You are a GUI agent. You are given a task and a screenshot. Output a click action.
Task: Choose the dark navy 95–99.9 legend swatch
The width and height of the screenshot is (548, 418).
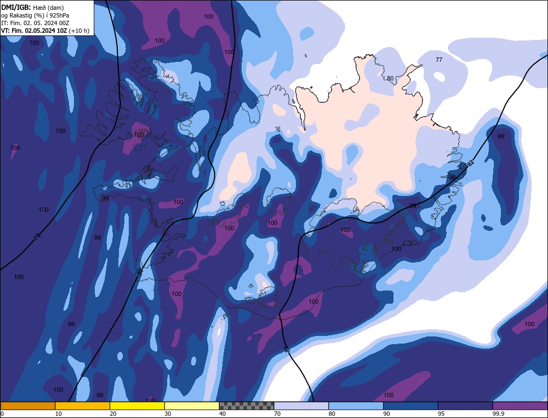click(465, 406)
